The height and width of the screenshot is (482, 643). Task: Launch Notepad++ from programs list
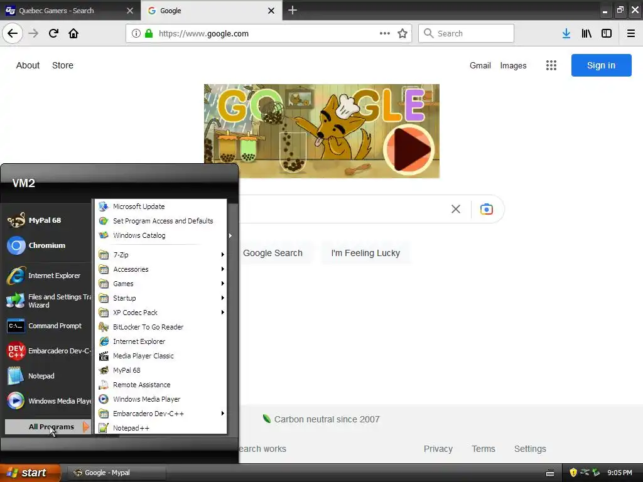[161, 428]
